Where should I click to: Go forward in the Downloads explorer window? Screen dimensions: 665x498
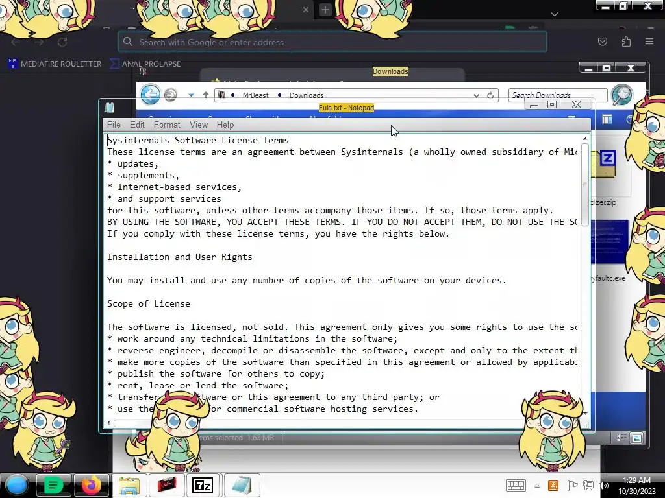[x=171, y=95]
